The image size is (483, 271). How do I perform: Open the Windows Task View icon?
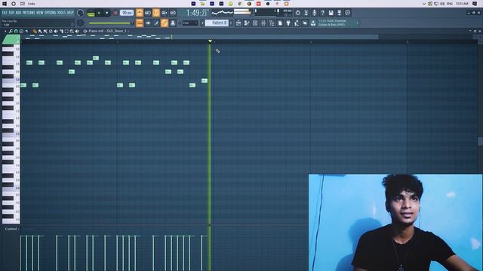click(23, 4)
